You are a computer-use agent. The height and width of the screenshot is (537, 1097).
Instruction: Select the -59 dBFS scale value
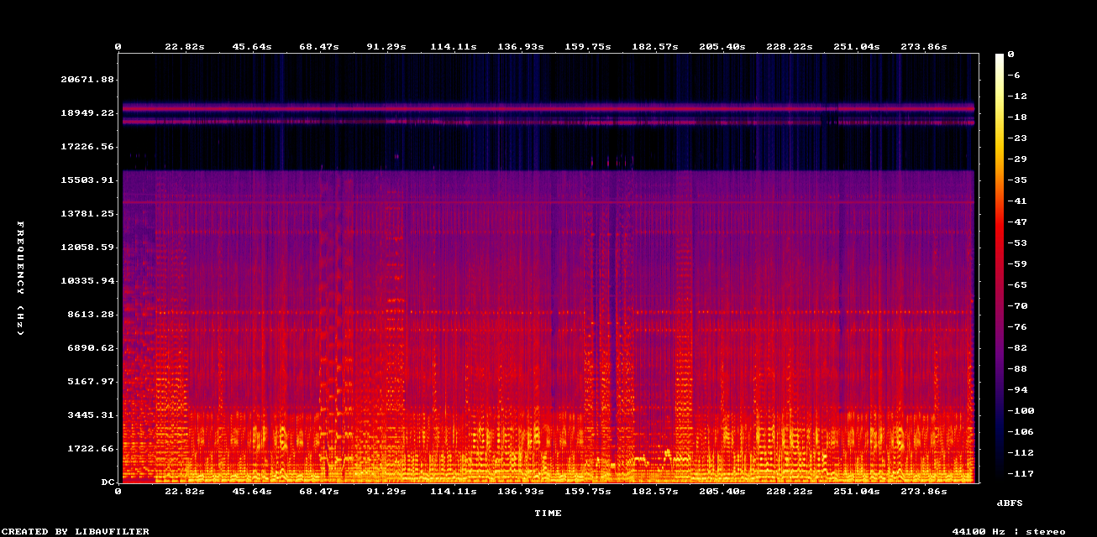point(1017,264)
